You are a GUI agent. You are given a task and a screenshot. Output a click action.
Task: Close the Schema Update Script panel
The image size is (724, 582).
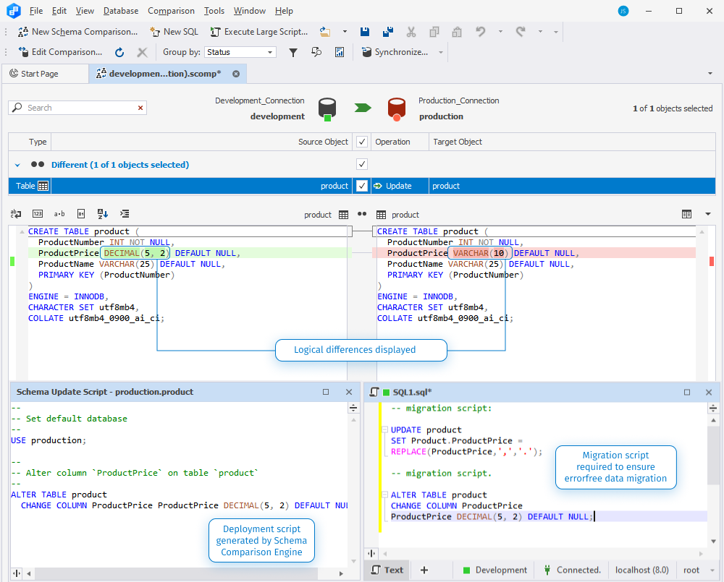[x=349, y=392]
